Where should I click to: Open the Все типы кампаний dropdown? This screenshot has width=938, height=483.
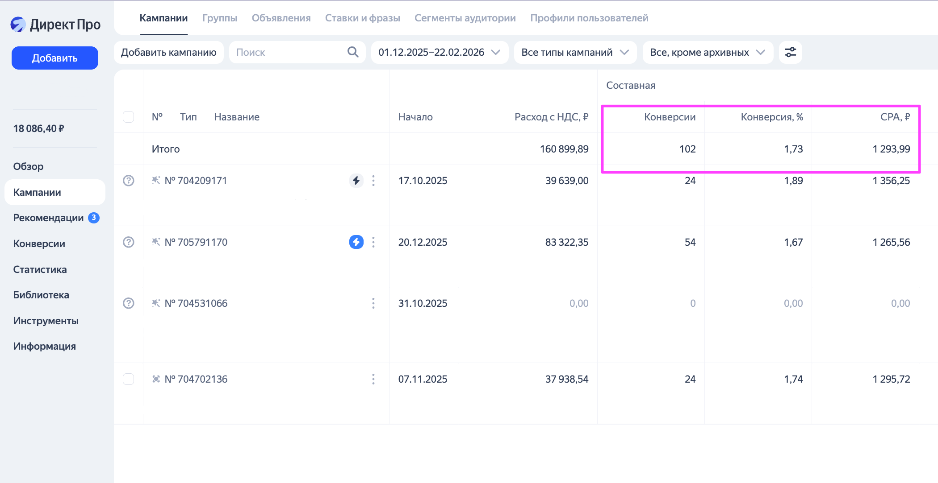click(x=575, y=52)
